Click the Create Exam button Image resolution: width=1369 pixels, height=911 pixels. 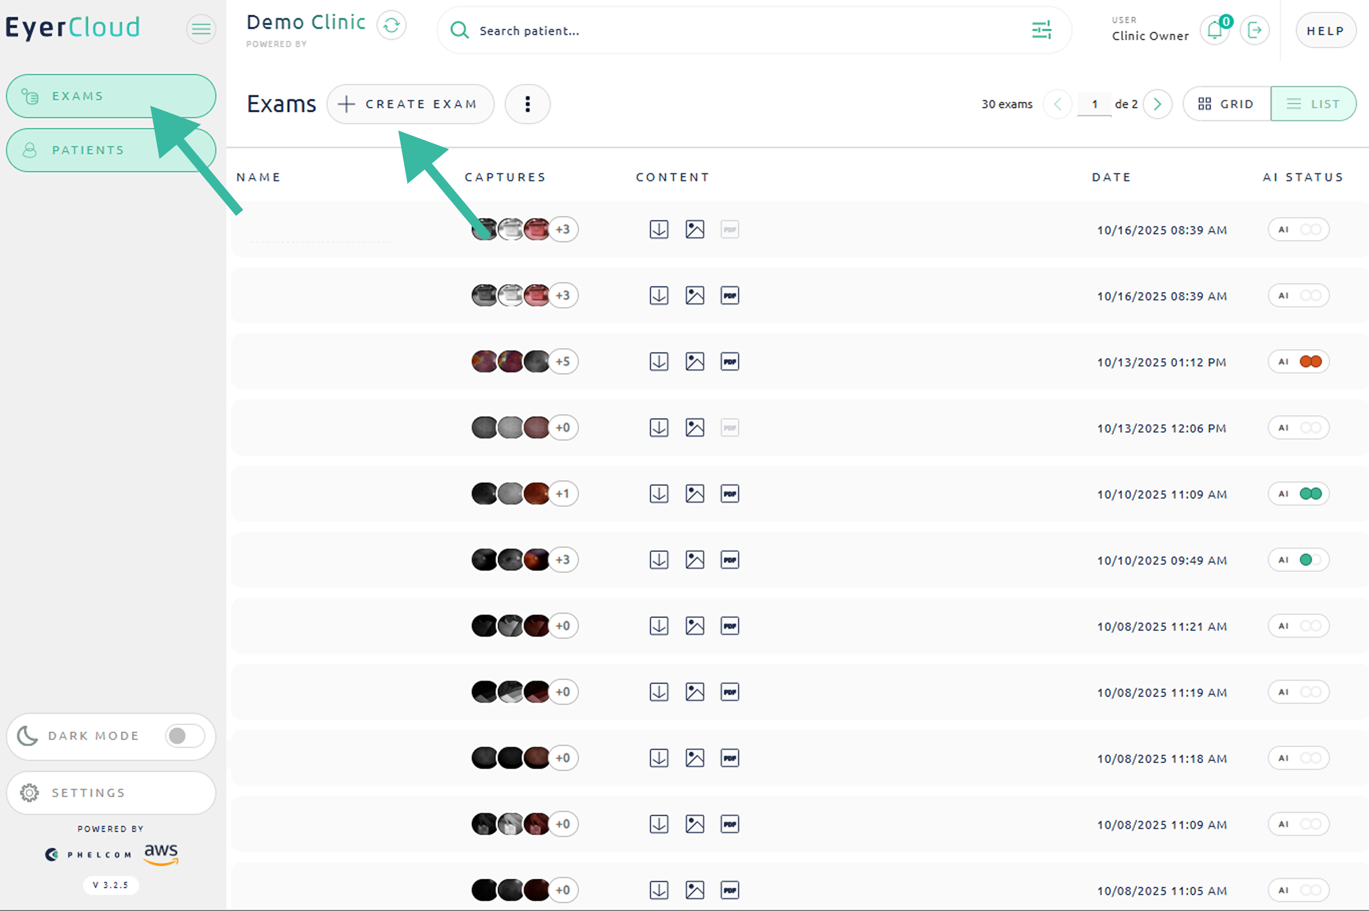(410, 104)
